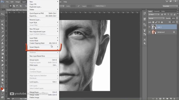Viewport: 179px width, 100px height.
Task: Hide Background layer using eye icon
Action: click(x=149, y=32)
